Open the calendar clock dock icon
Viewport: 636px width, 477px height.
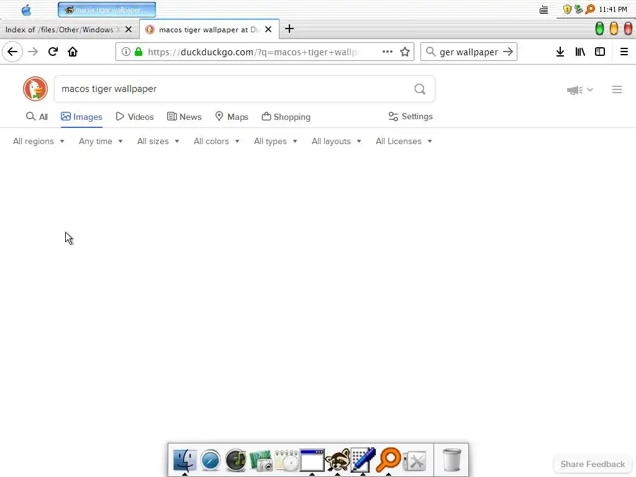pyautogui.click(x=286, y=460)
